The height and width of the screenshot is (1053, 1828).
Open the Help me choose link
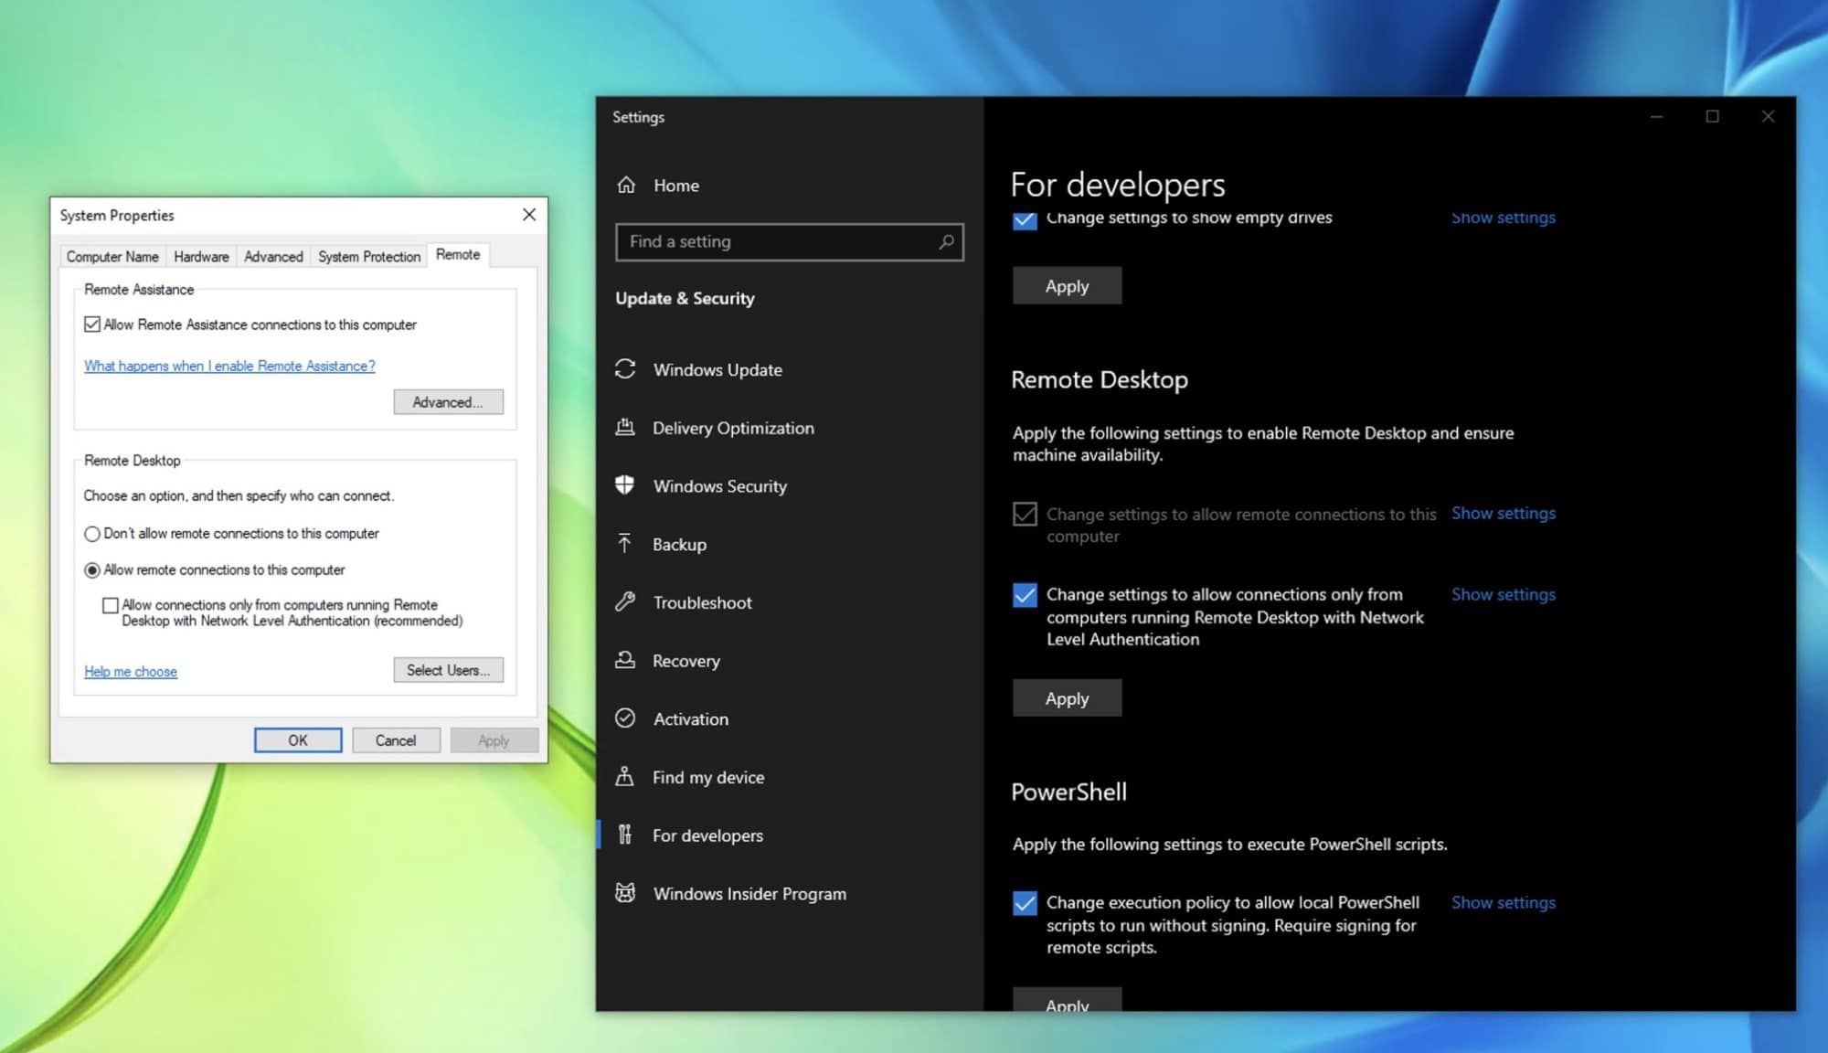[131, 672]
